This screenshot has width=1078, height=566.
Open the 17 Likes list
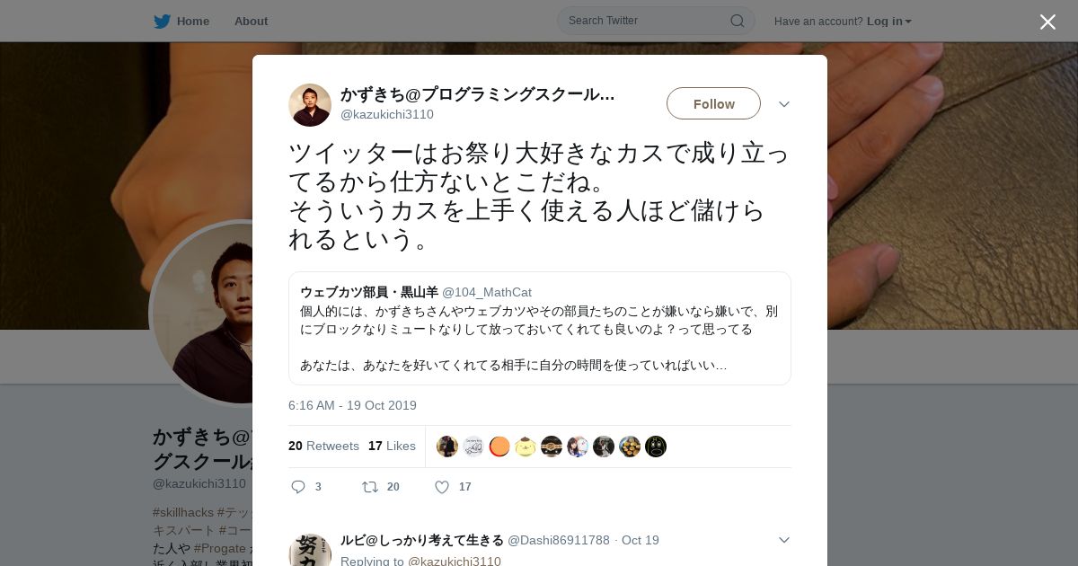coord(392,446)
